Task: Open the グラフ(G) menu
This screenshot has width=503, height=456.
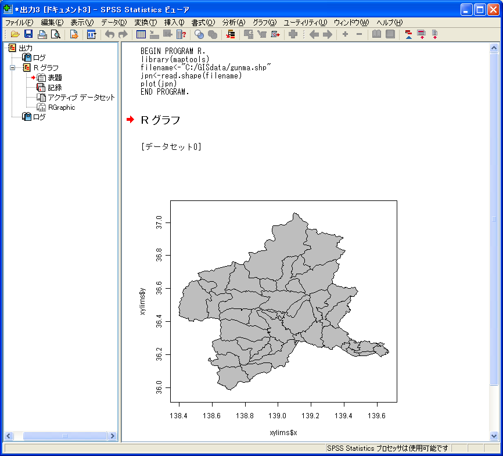Action: tap(264, 22)
